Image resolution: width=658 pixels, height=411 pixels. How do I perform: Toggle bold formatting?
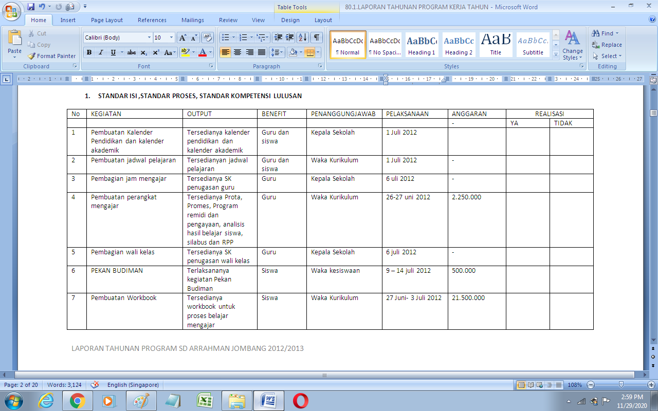point(89,52)
